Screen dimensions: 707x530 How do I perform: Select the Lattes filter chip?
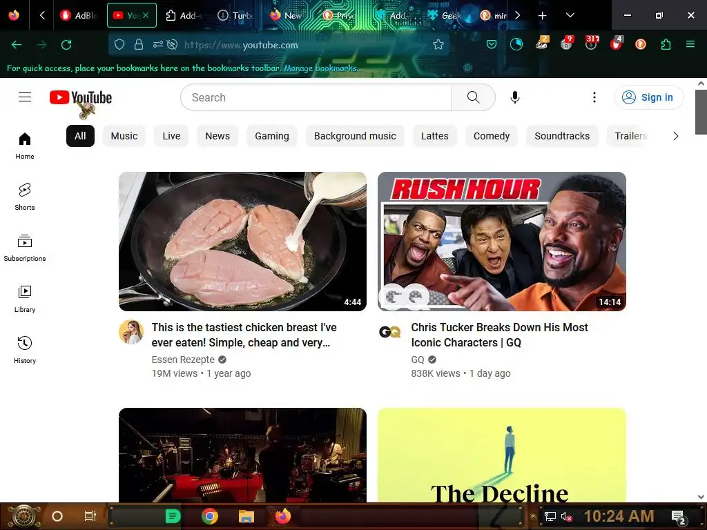435,136
